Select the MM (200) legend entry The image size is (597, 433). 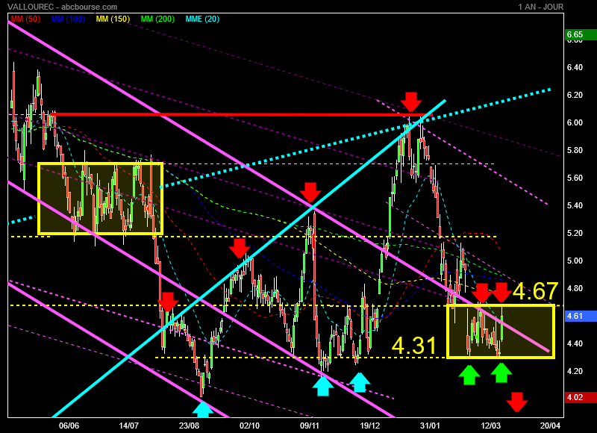point(157,19)
